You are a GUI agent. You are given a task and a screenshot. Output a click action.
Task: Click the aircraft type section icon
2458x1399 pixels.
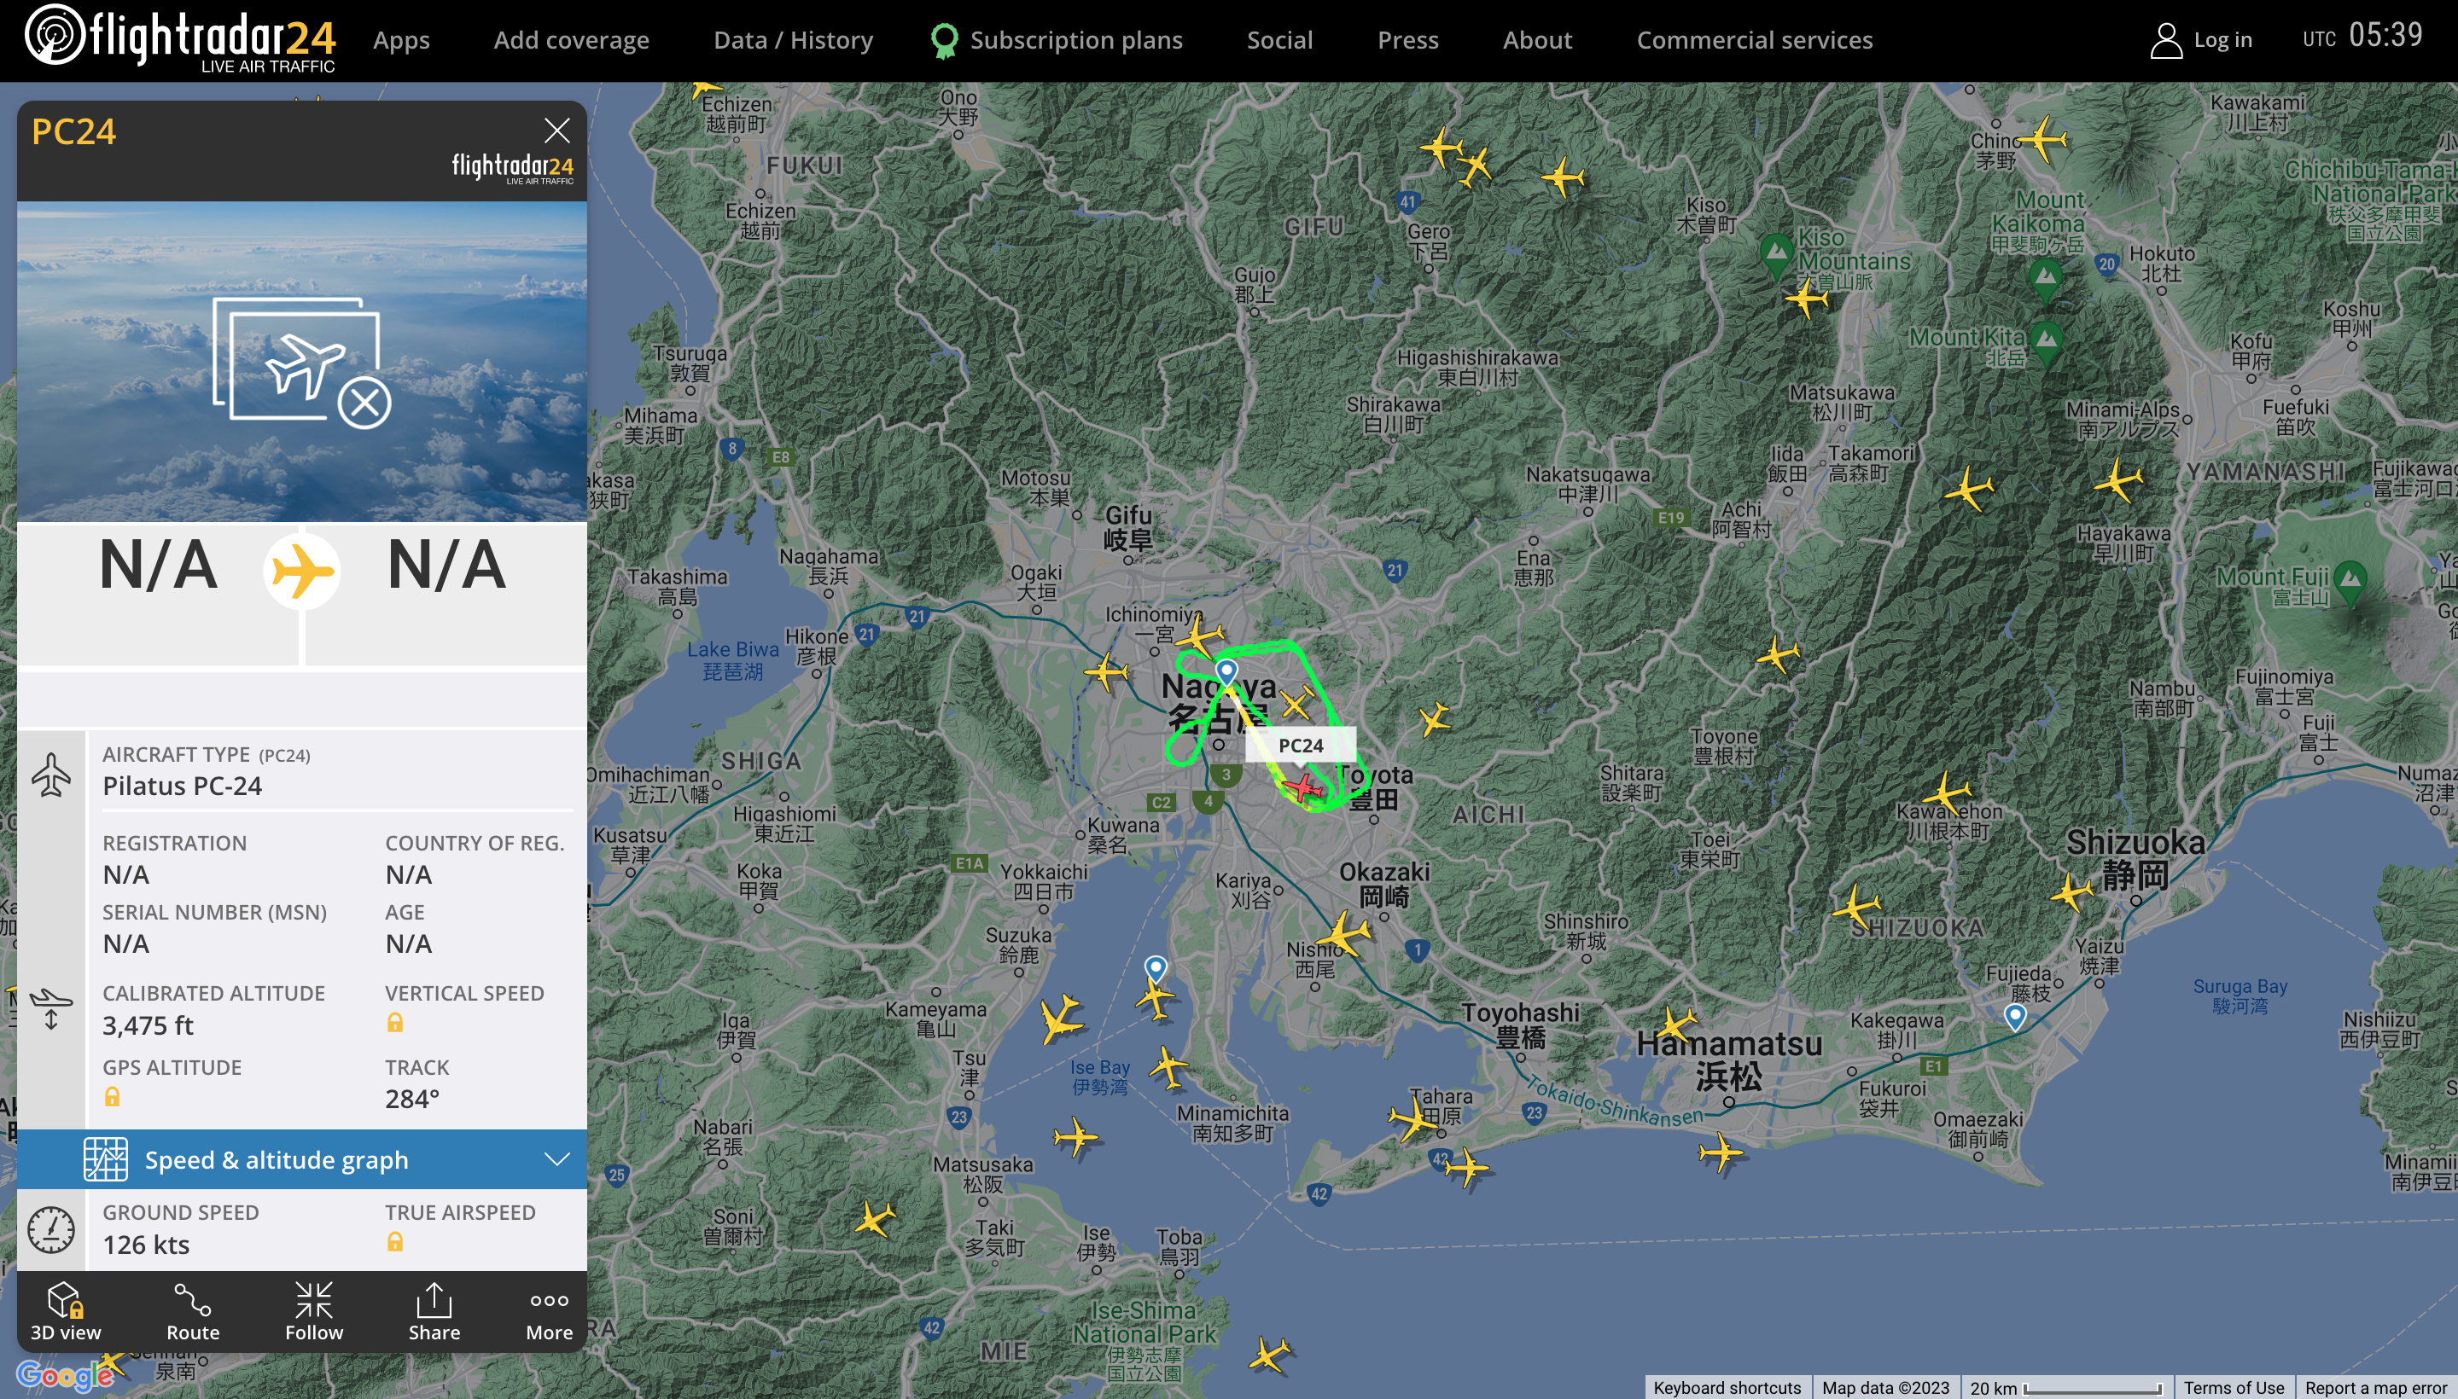point(51,775)
